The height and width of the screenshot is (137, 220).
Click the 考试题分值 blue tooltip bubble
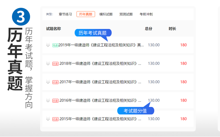tap(136, 111)
